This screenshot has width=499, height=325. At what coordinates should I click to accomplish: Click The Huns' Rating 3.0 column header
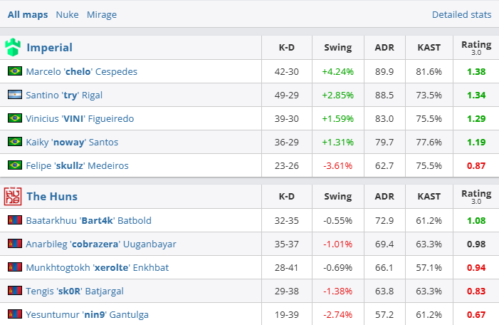click(476, 196)
